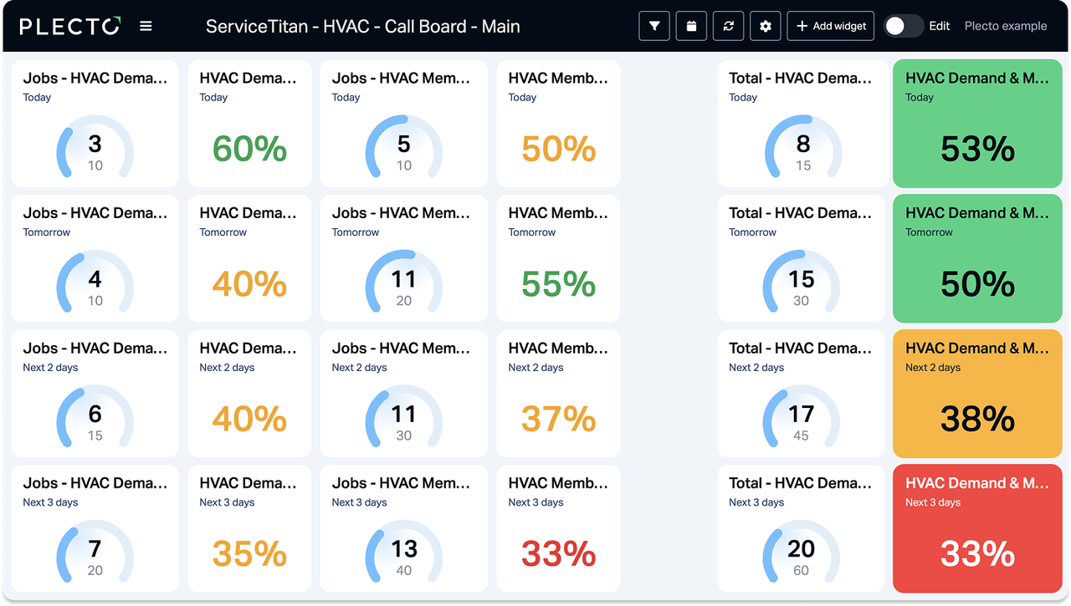Click the Plecto logo
The width and height of the screenshot is (1071, 606).
point(70,26)
